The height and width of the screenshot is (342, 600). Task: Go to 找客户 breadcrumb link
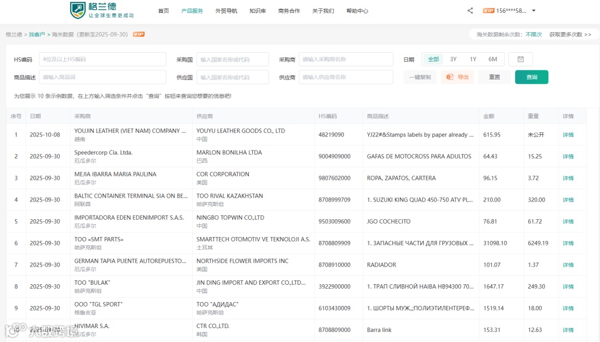point(37,34)
